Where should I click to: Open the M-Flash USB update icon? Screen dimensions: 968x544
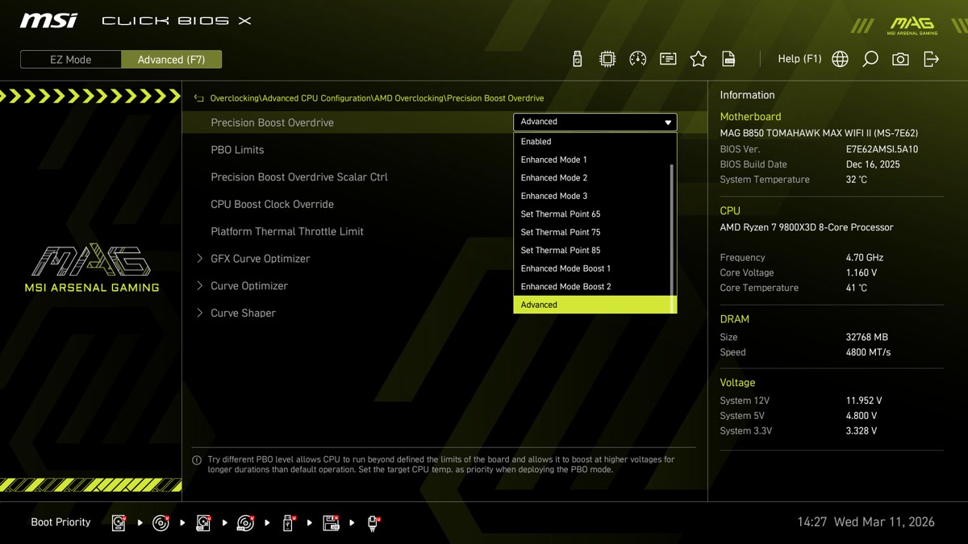point(577,59)
